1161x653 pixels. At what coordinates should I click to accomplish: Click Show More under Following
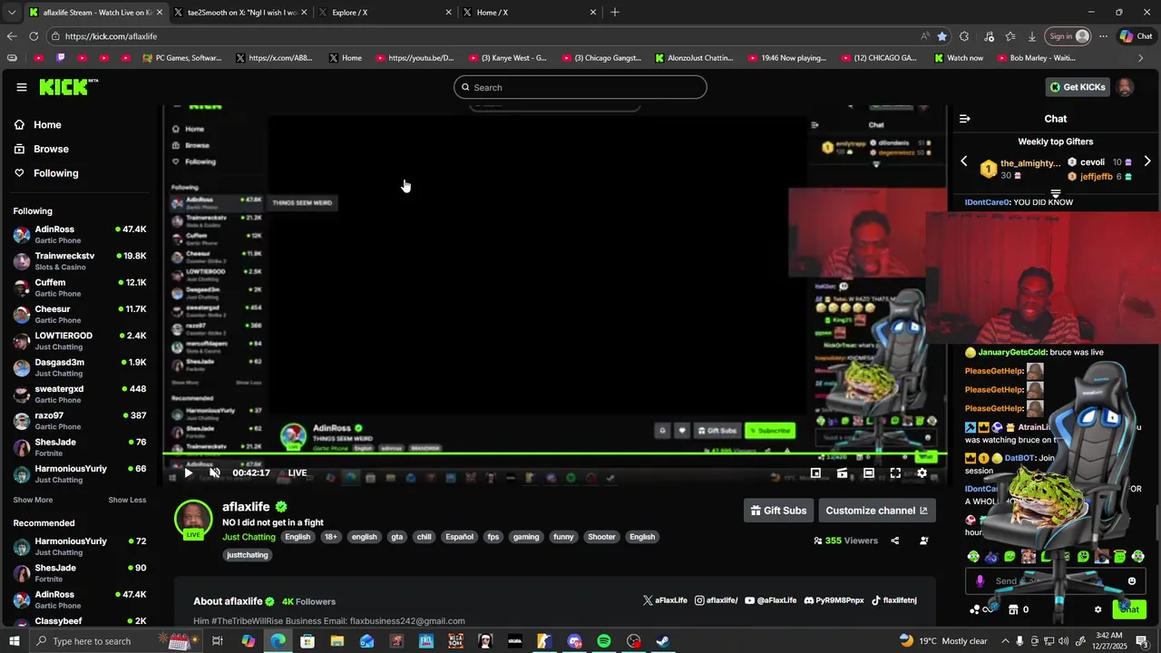click(x=33, y=500)
